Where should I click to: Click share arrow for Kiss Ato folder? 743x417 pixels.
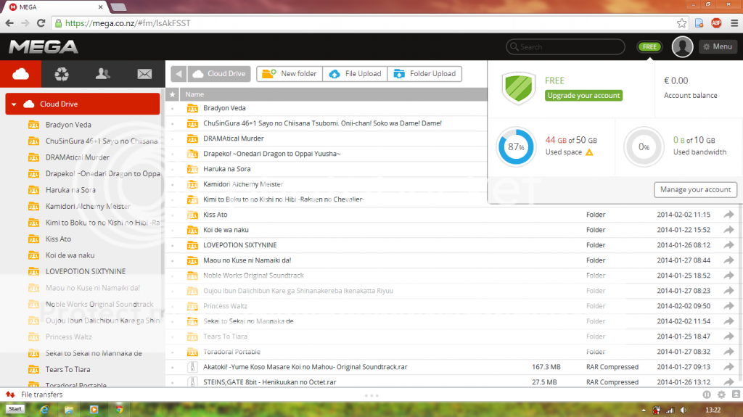coord(728,215)
